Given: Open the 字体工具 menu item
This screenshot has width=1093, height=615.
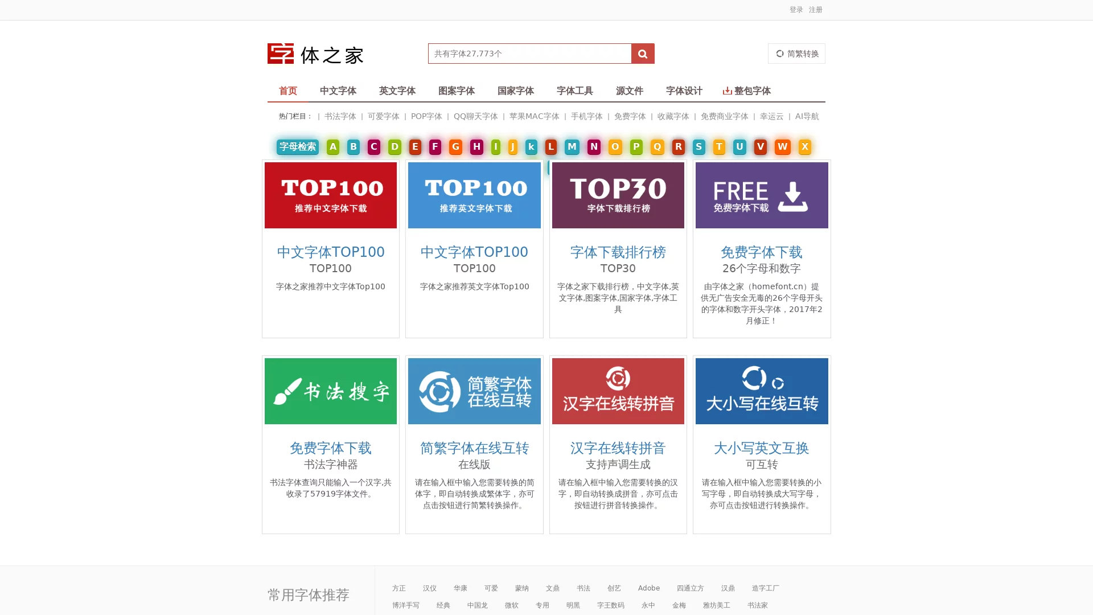Looking at the screenshot, I should point(574,91).
